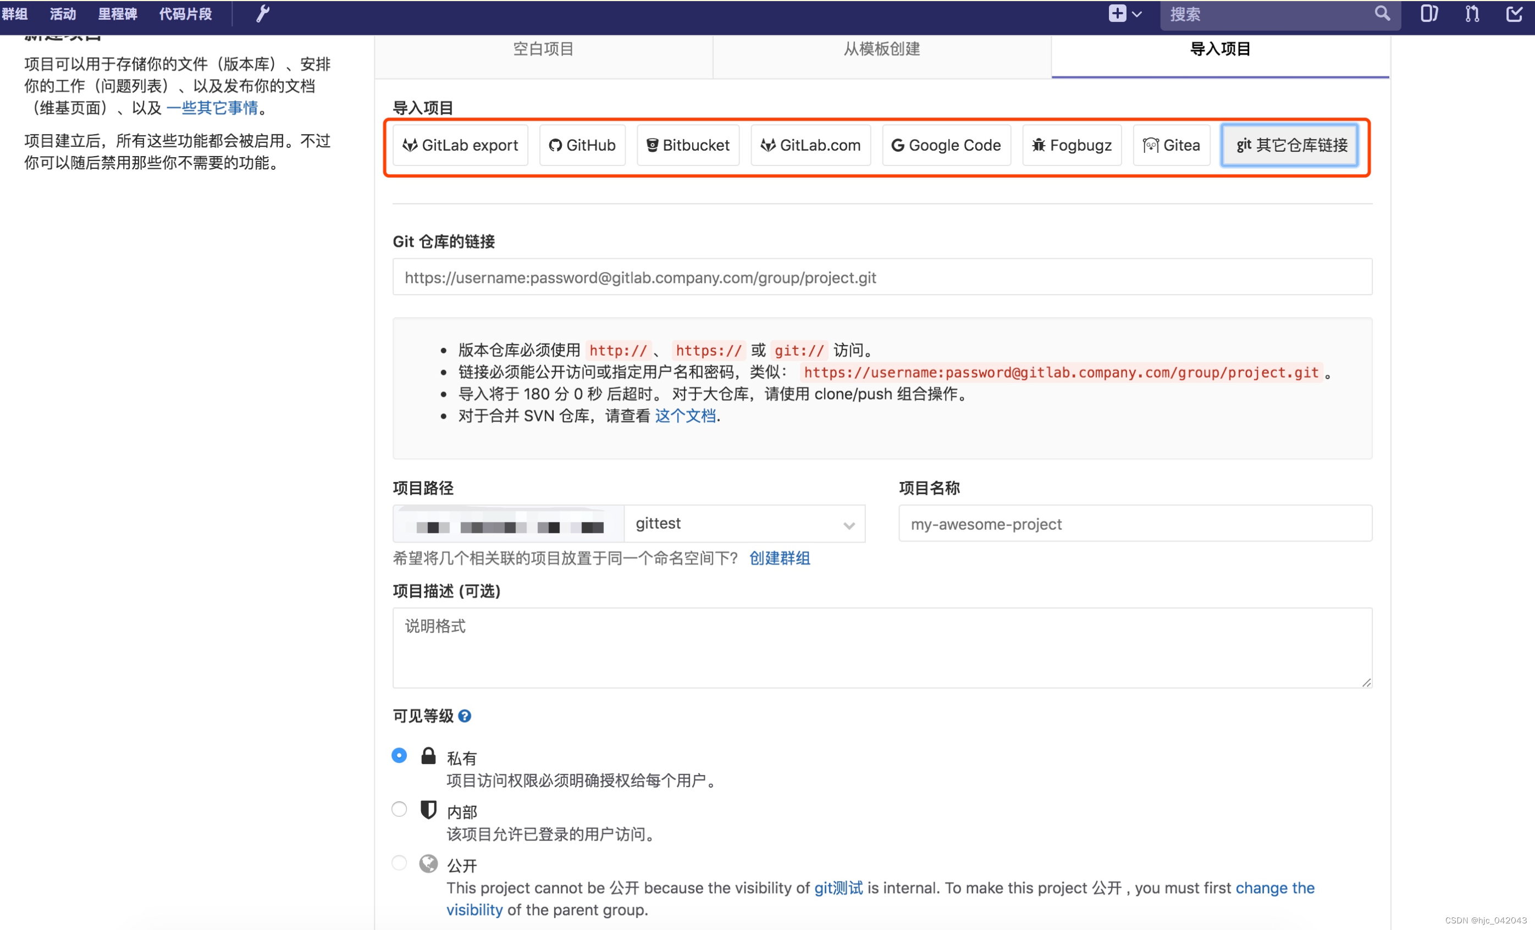This screenshot has width=1535, height=930.
Task: Select the Public visibility radio
Action: [x=399, y=863]
